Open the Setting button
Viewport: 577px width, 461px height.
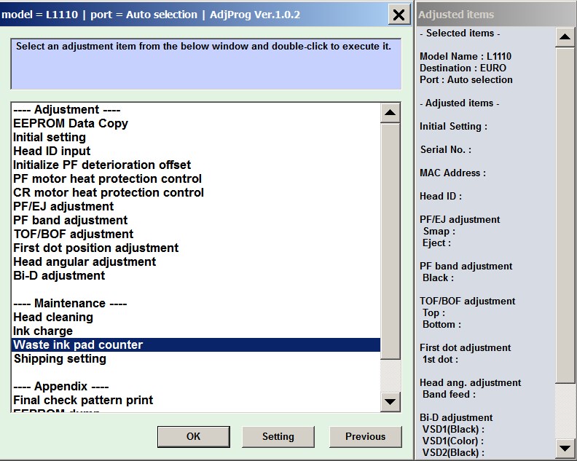[x=278, y=436]
